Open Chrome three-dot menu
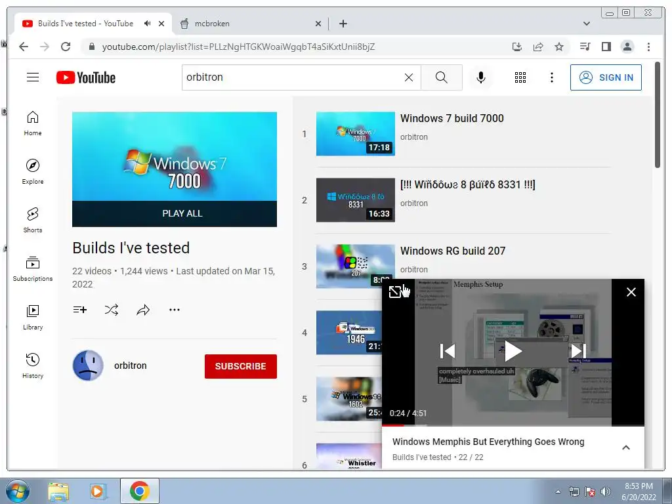The height and width of the screenshot is (504, 672). pos(648,47)
